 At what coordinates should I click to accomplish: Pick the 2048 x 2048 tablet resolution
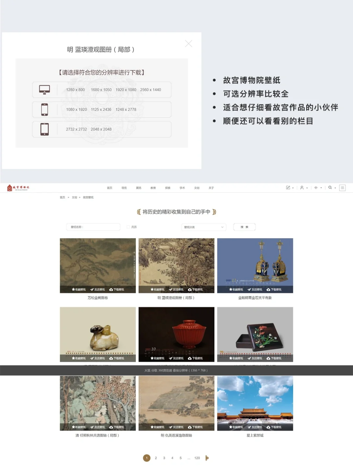pyautogui.click(x=101, y=129)
